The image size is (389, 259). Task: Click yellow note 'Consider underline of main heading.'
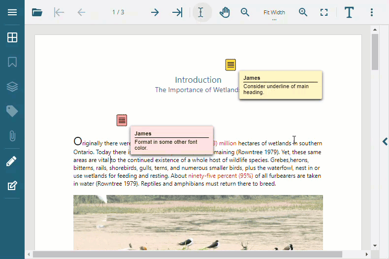click(x=276, y=89)
